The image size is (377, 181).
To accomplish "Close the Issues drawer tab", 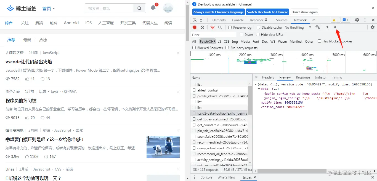I will (x=255, y=177).
